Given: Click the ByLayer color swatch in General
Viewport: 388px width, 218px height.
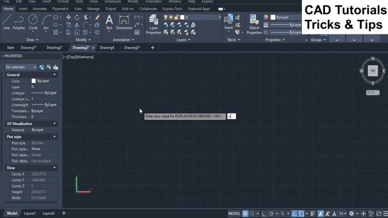Looking at the screenshot, I should pyautogui.click(x=34, y=81).
